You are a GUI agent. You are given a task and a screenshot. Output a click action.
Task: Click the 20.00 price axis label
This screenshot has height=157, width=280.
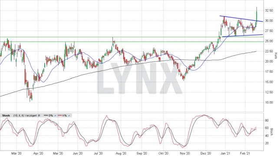coord(269,61)
